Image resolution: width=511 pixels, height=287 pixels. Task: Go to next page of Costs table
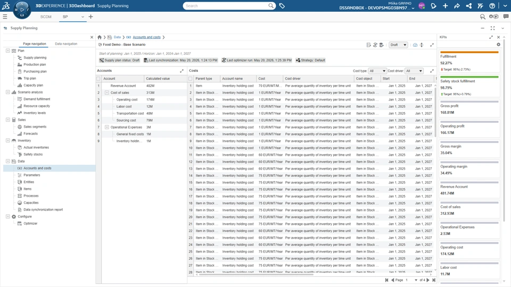[x=428, y=280]
